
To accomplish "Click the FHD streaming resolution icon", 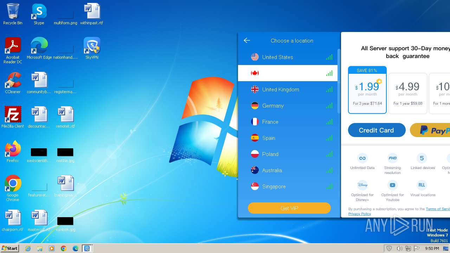I will click(x=392, y=158).
